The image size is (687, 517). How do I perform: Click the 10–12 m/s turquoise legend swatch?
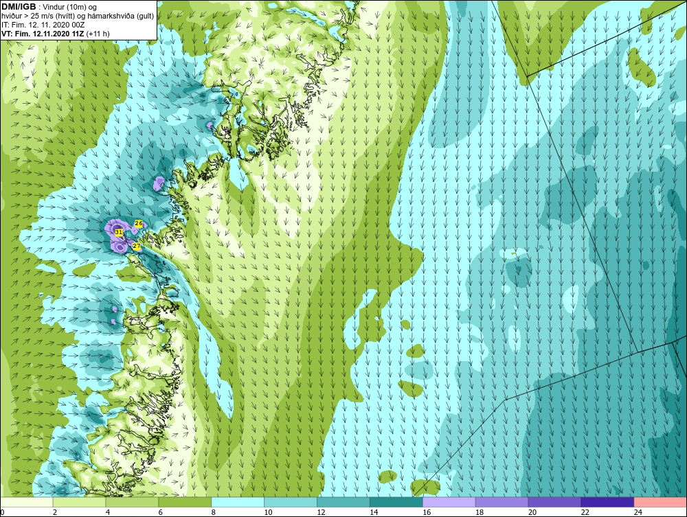pos(291,502)
